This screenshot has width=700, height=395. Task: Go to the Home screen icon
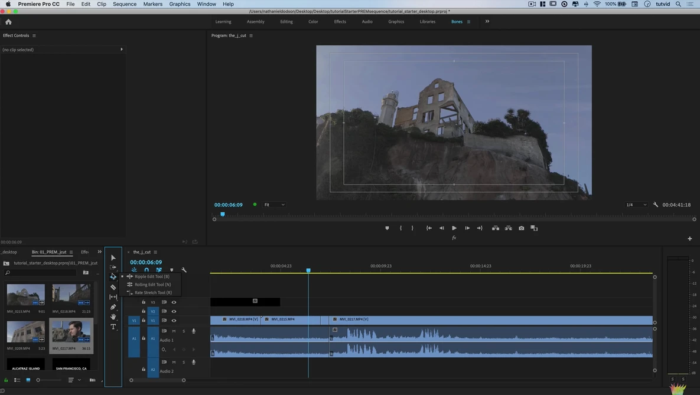point(8,21)
